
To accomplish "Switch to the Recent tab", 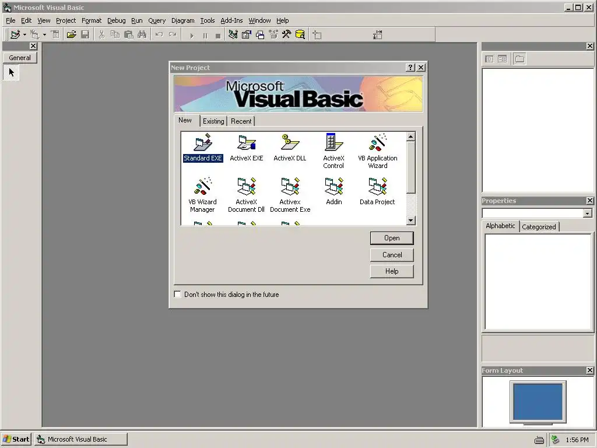I will click(241, 121).
